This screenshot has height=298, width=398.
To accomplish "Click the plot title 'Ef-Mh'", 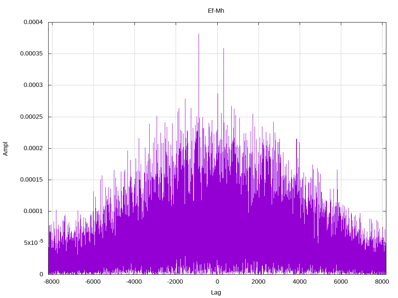I will coord(216,11).
